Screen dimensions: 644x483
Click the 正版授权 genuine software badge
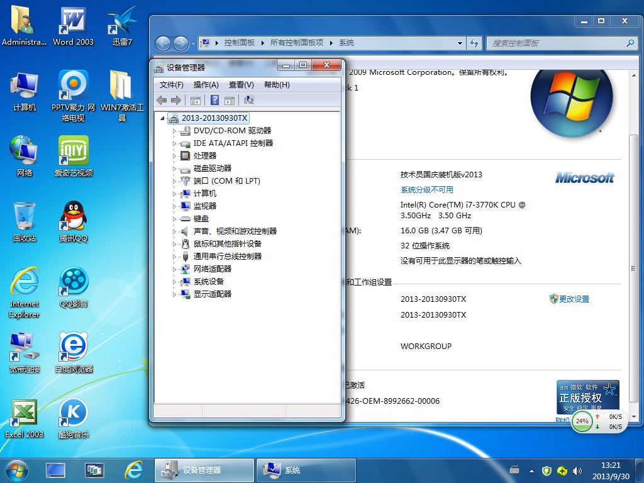[588, 396]
